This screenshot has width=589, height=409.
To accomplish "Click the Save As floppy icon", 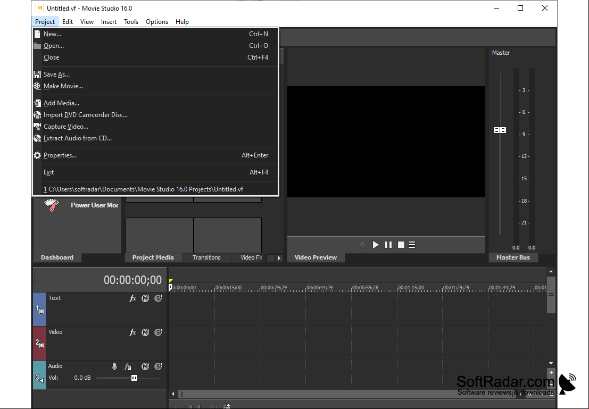I will (x=37, y=74).
